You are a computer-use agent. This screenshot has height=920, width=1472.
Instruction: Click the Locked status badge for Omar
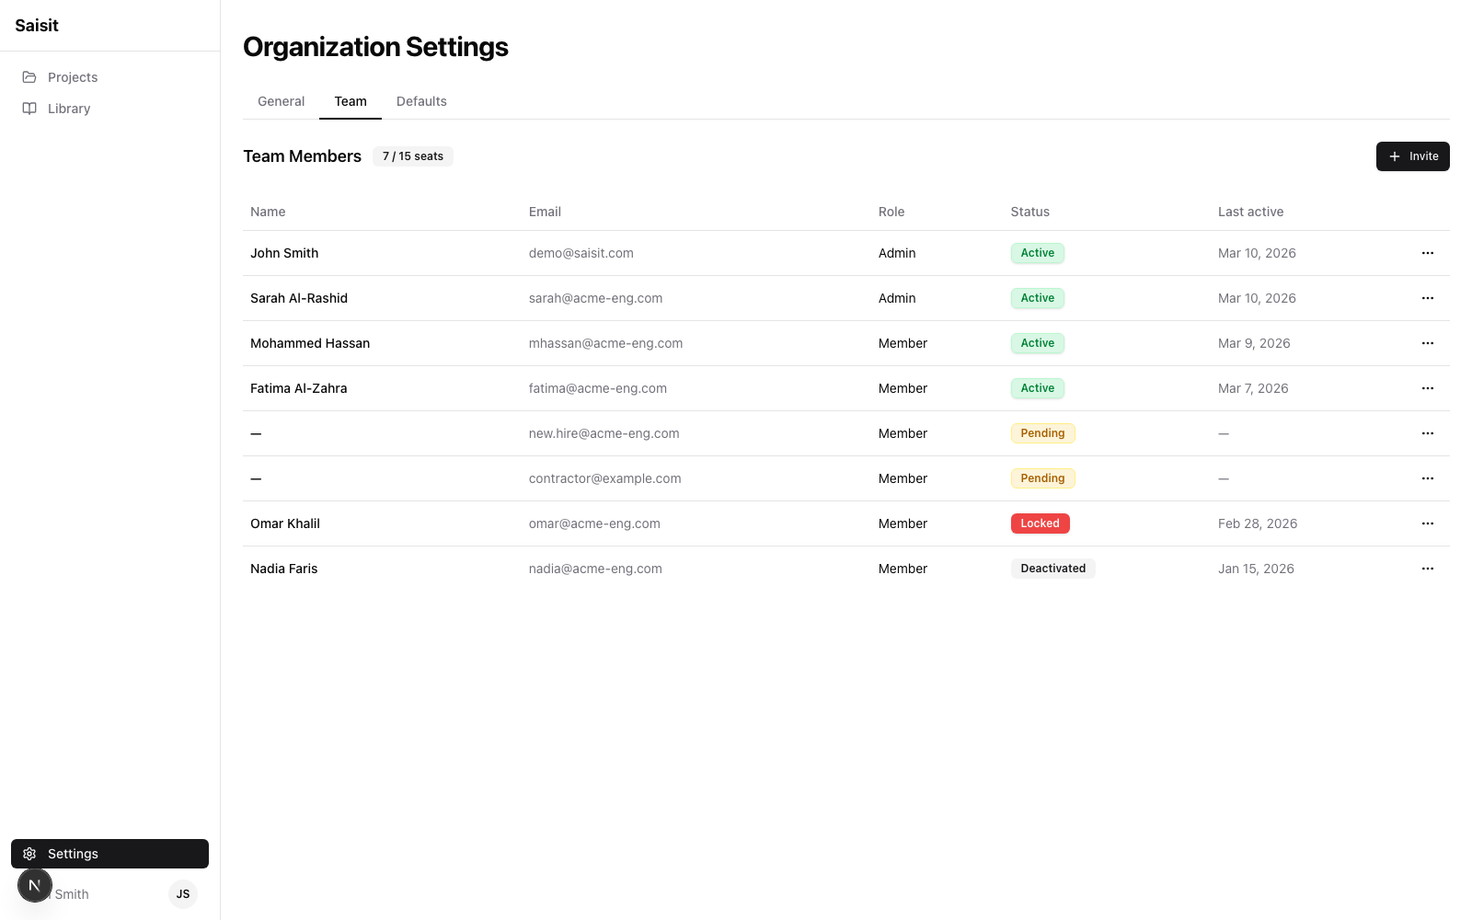coord(1040,523)
